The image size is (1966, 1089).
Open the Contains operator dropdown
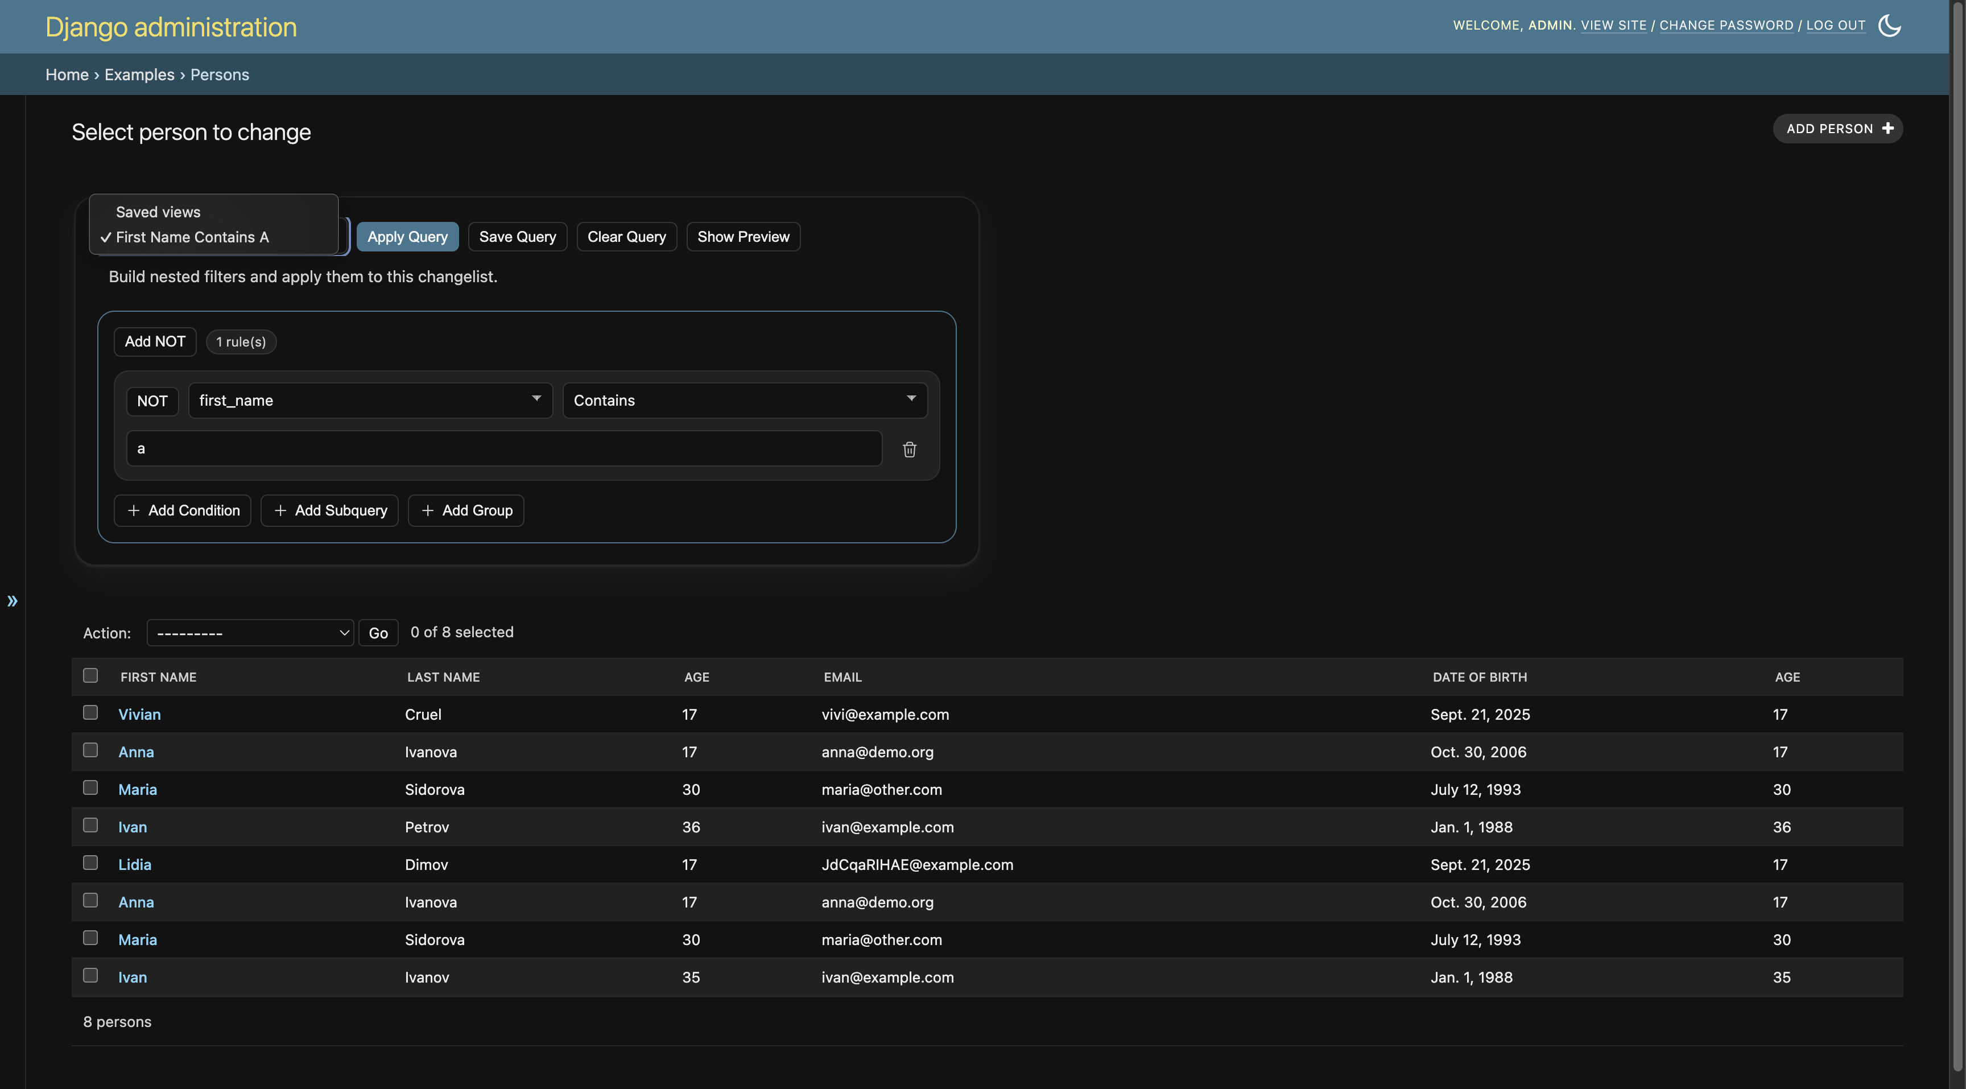tap(745, 401)
